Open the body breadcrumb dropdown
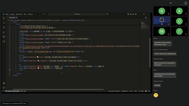The image size is (189, 106). [x=78, y=20]
